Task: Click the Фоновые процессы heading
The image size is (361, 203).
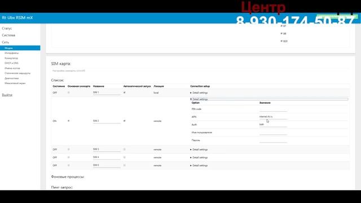Action: coord(68,176)
